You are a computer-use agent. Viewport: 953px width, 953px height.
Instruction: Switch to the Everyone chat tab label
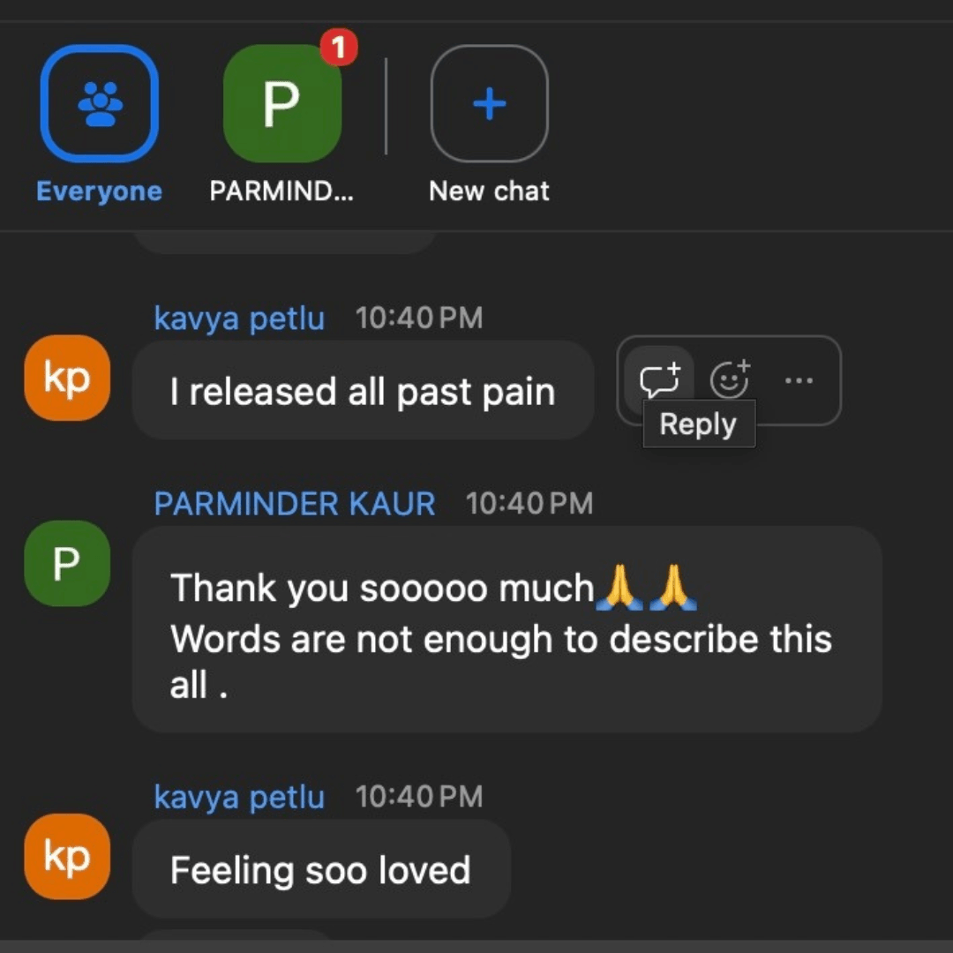click(99, 191)
